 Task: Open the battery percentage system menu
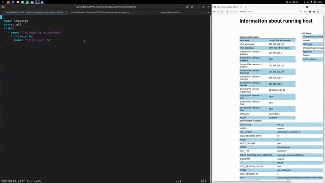coord(318,2)
